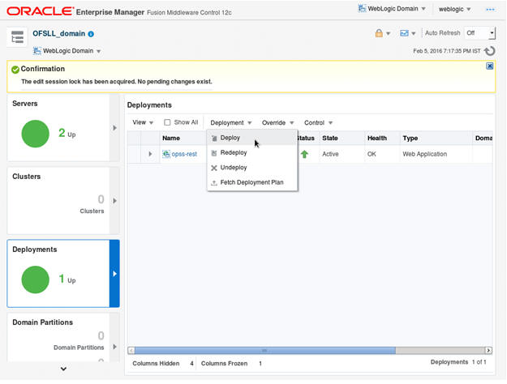Open the Deployment dropdown menu

pos(231,123)
